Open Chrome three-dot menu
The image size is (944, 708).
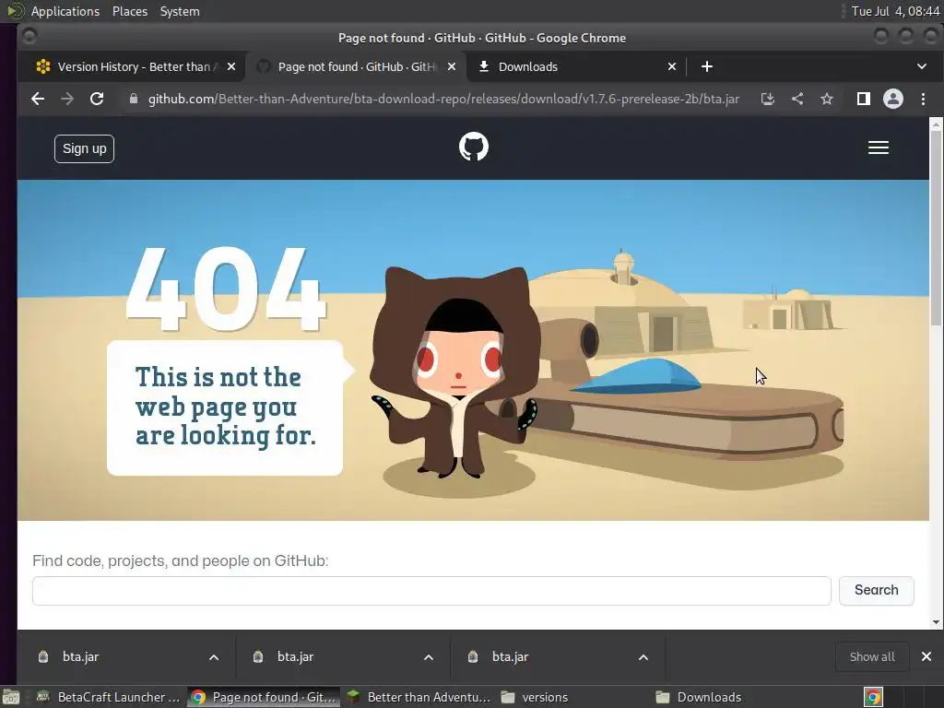click(x=923, y=99)
